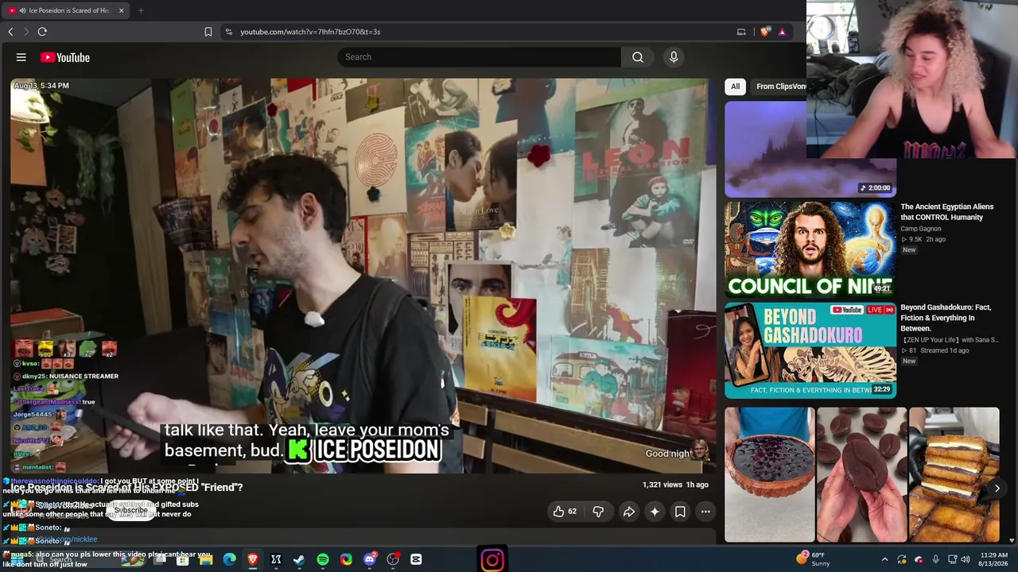Open the Ask sparkle button
Viewport: 1018px width, 572px height.
click(655, 512)
